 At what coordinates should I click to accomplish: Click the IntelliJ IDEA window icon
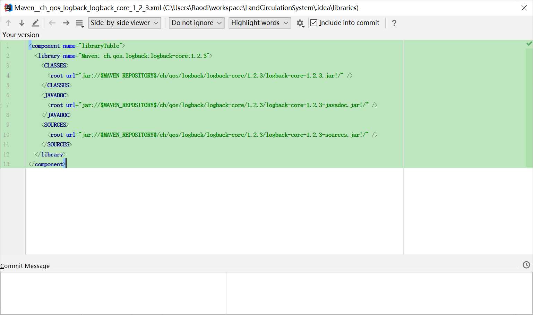8,8
